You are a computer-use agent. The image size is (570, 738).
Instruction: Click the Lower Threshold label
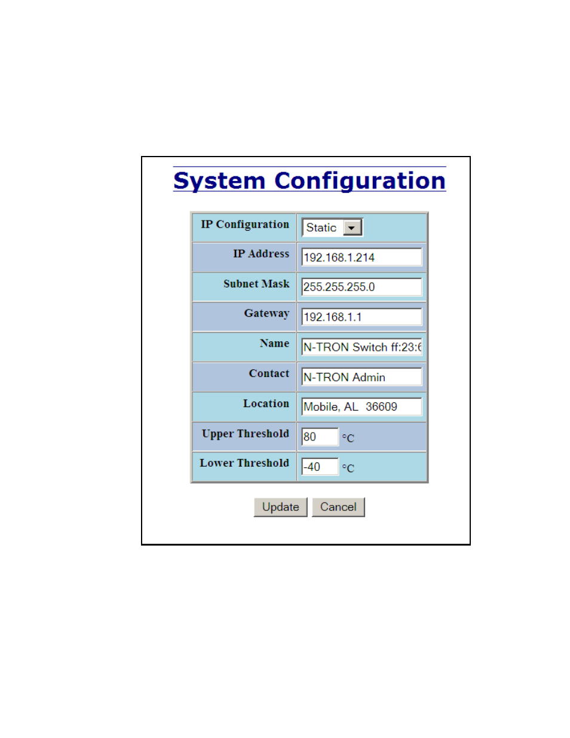pyautogui.click(x=244, y=463)
